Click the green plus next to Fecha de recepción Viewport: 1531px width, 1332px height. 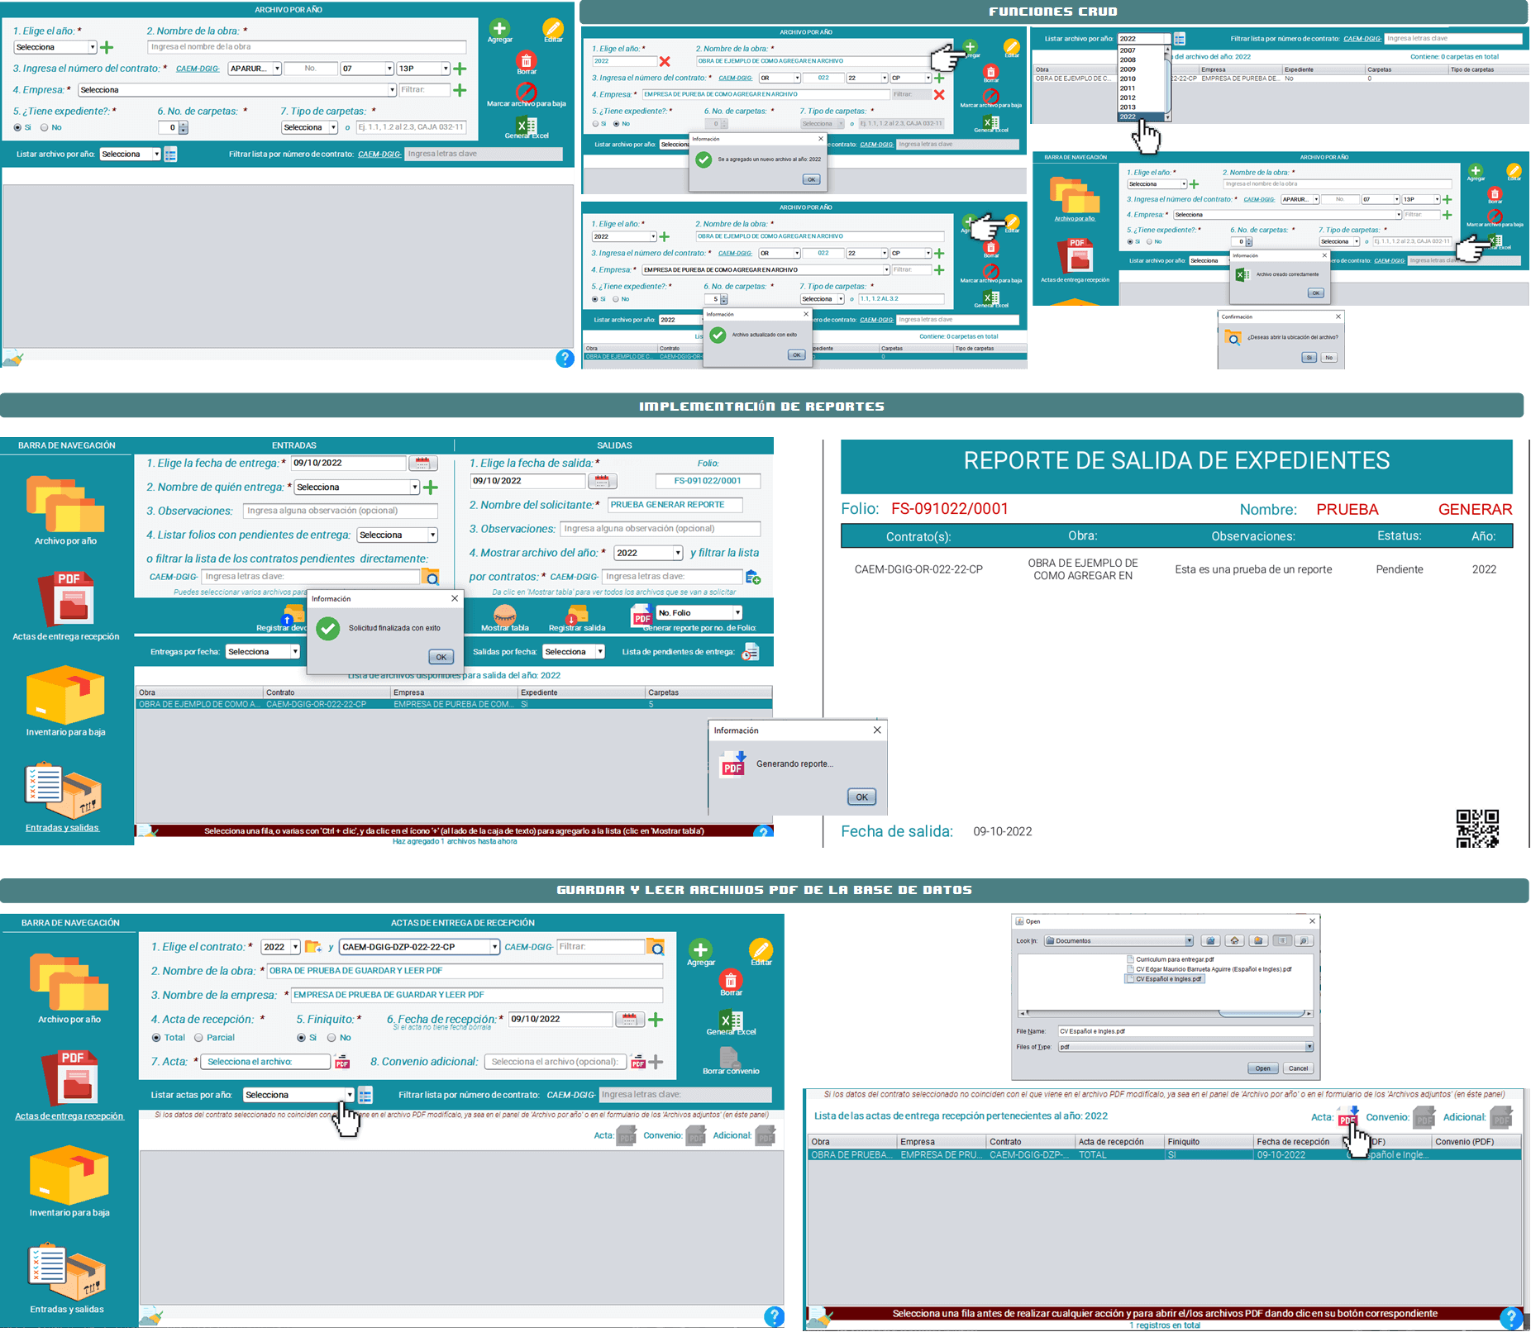coord(656,1020)
